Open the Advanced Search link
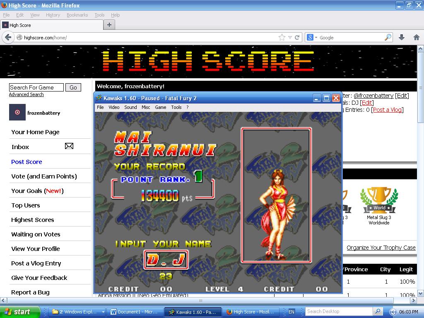 26,94
